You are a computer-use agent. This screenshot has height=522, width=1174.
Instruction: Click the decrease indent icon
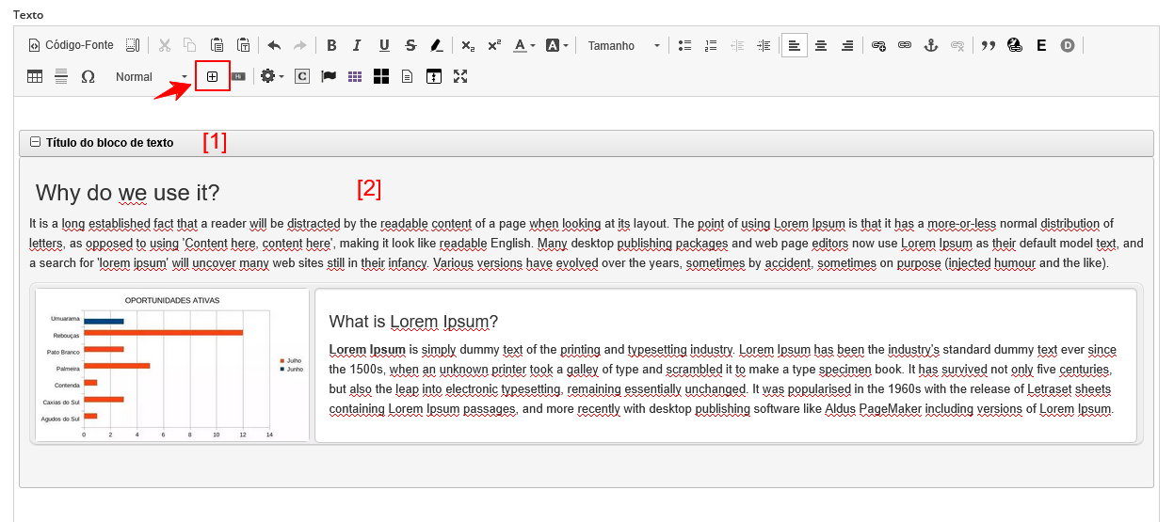tap(737, 45)
